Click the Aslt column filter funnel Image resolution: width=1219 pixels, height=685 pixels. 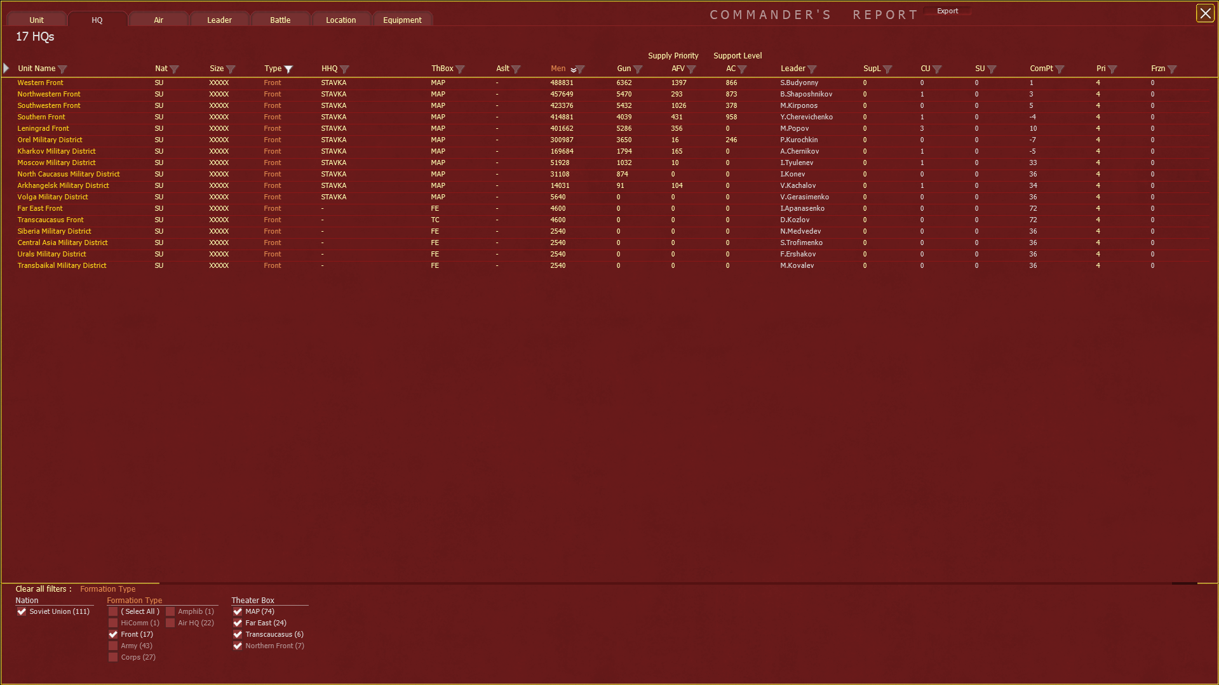516,69
